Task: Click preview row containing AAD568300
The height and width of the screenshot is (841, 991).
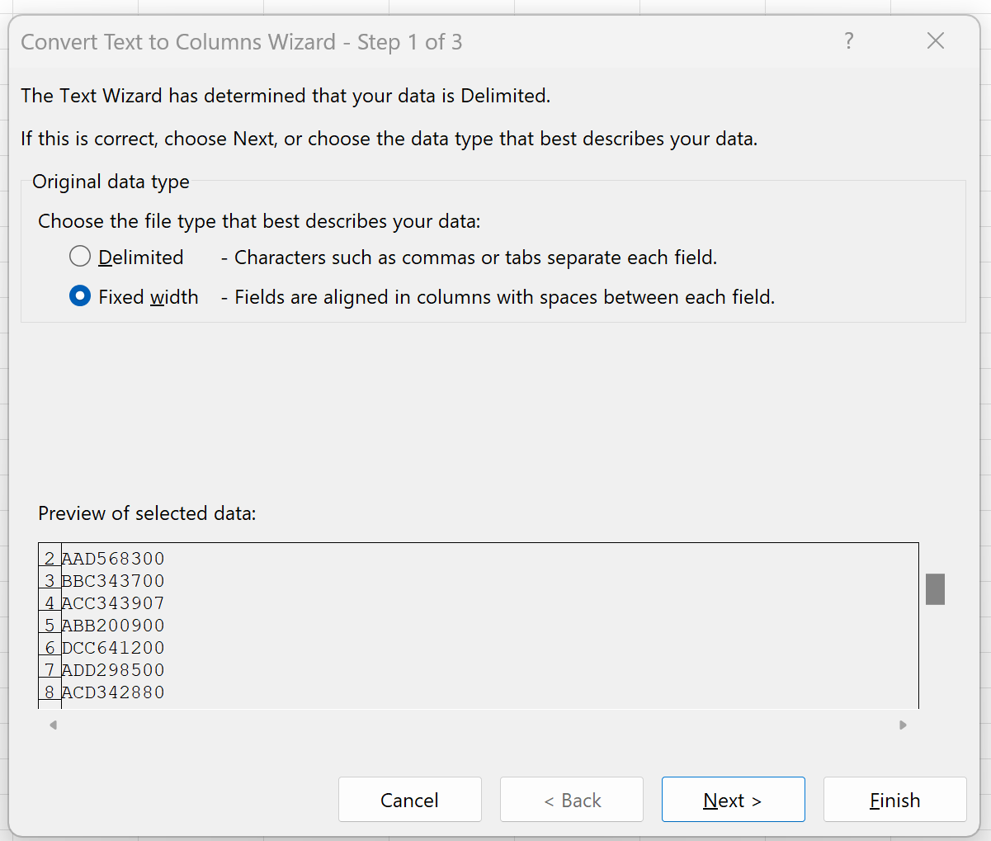Action: (113, 558)
